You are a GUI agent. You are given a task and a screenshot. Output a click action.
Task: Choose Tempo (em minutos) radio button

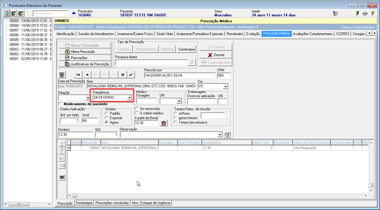tap(175, 122)
